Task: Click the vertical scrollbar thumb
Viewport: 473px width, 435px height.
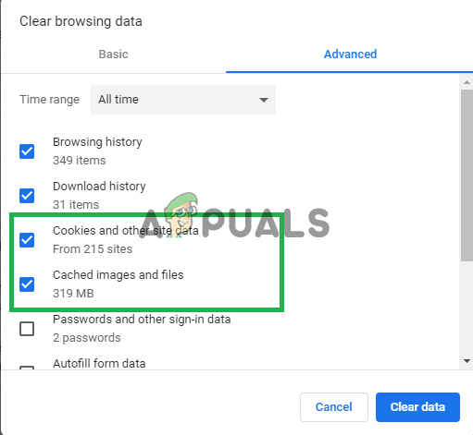Action: 467,175
